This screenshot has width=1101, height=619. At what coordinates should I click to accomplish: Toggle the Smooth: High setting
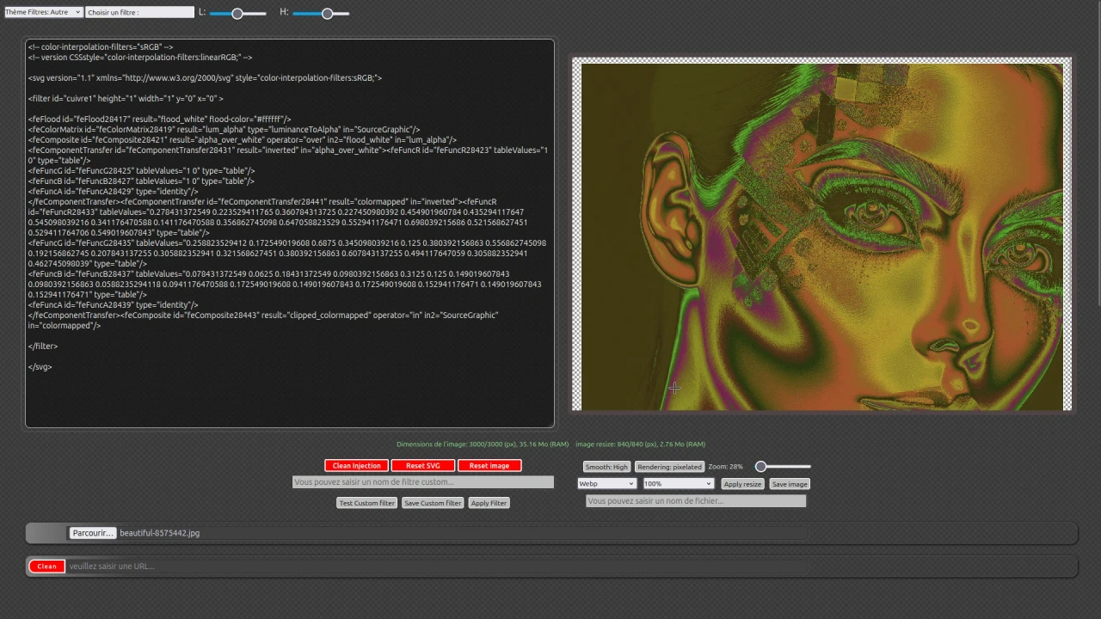pos(606,466)
